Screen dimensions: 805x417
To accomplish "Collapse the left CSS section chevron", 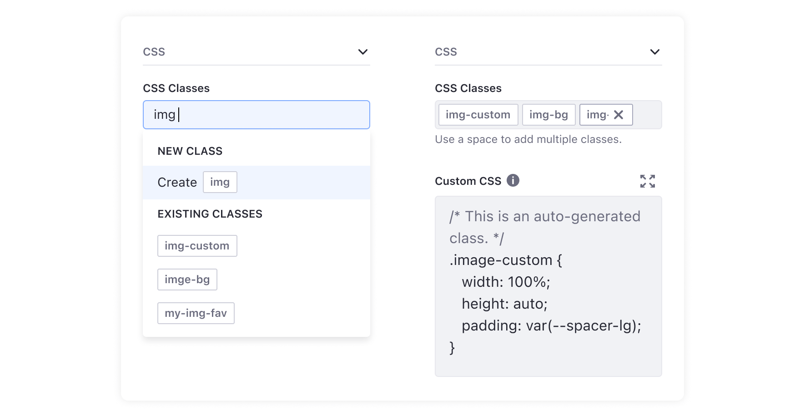I will click(362, 52).
